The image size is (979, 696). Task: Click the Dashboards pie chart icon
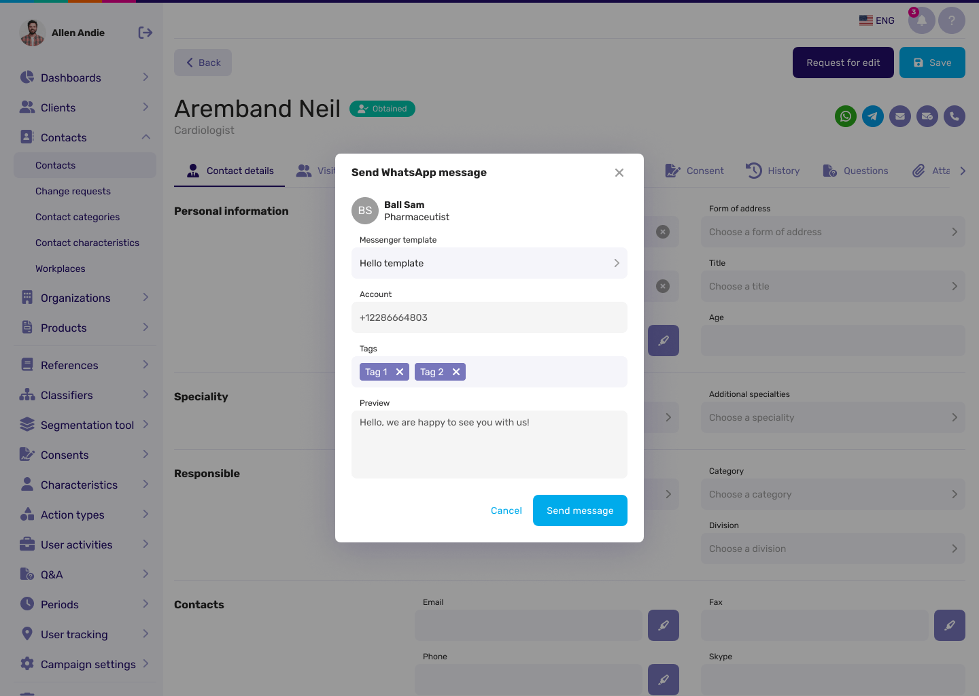pos(27,77)
